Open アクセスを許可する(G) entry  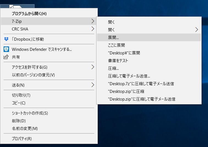pyautogui.click(x=49, y=67)
